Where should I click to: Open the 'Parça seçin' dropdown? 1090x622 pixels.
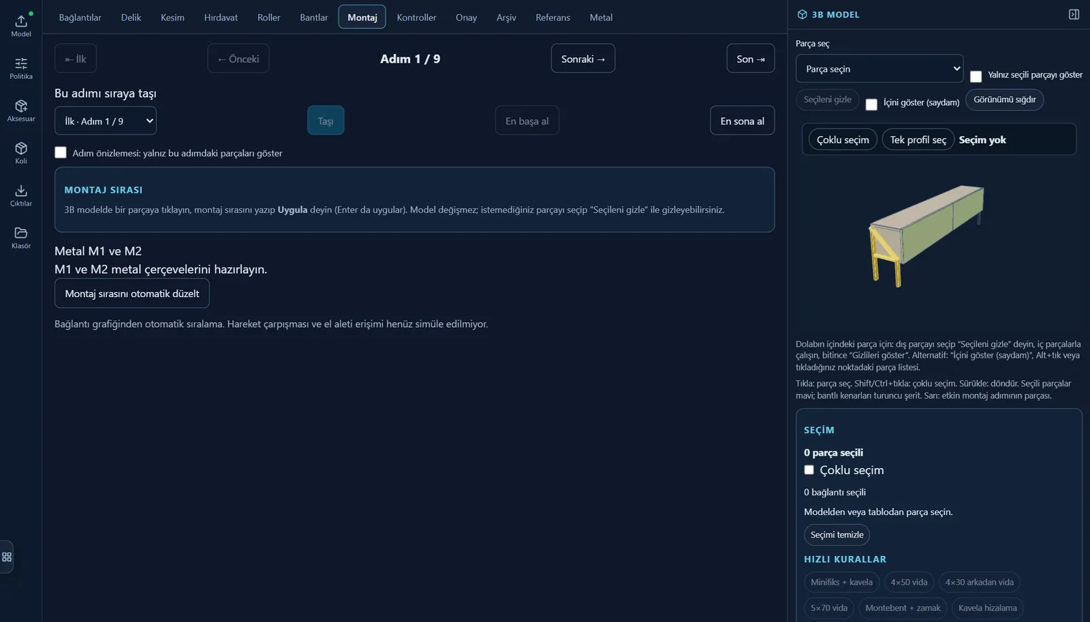click(x=879, y=69)
